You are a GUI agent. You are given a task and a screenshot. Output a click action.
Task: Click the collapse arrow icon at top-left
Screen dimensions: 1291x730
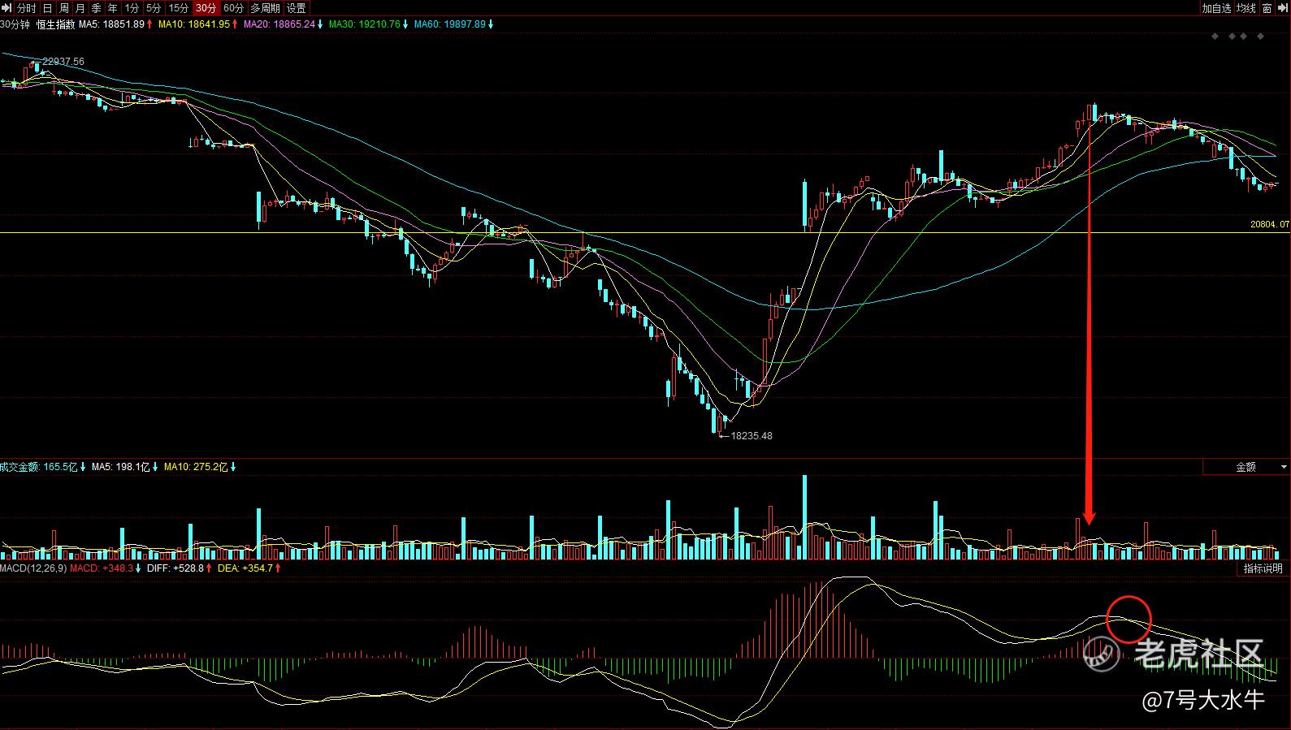click(7, 8)
